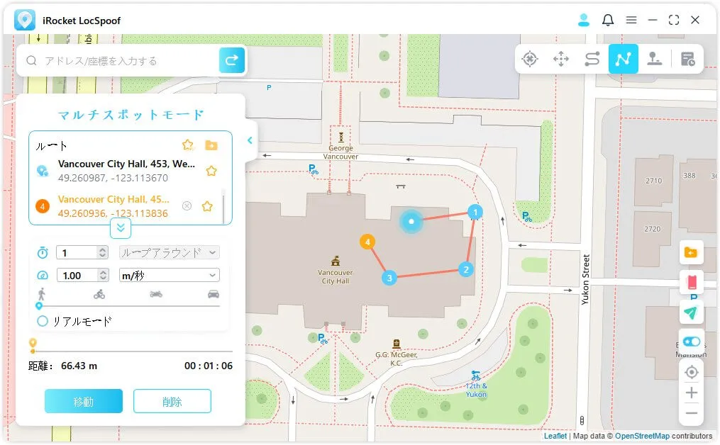The width and height of the screenshot is (720, 445).
Task: Select car speed preset icon
Action: [x=214, y=294]
